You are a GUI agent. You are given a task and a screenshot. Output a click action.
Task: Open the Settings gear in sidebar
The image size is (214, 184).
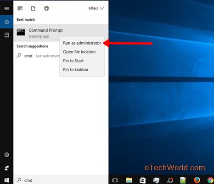tap(6, 155)
